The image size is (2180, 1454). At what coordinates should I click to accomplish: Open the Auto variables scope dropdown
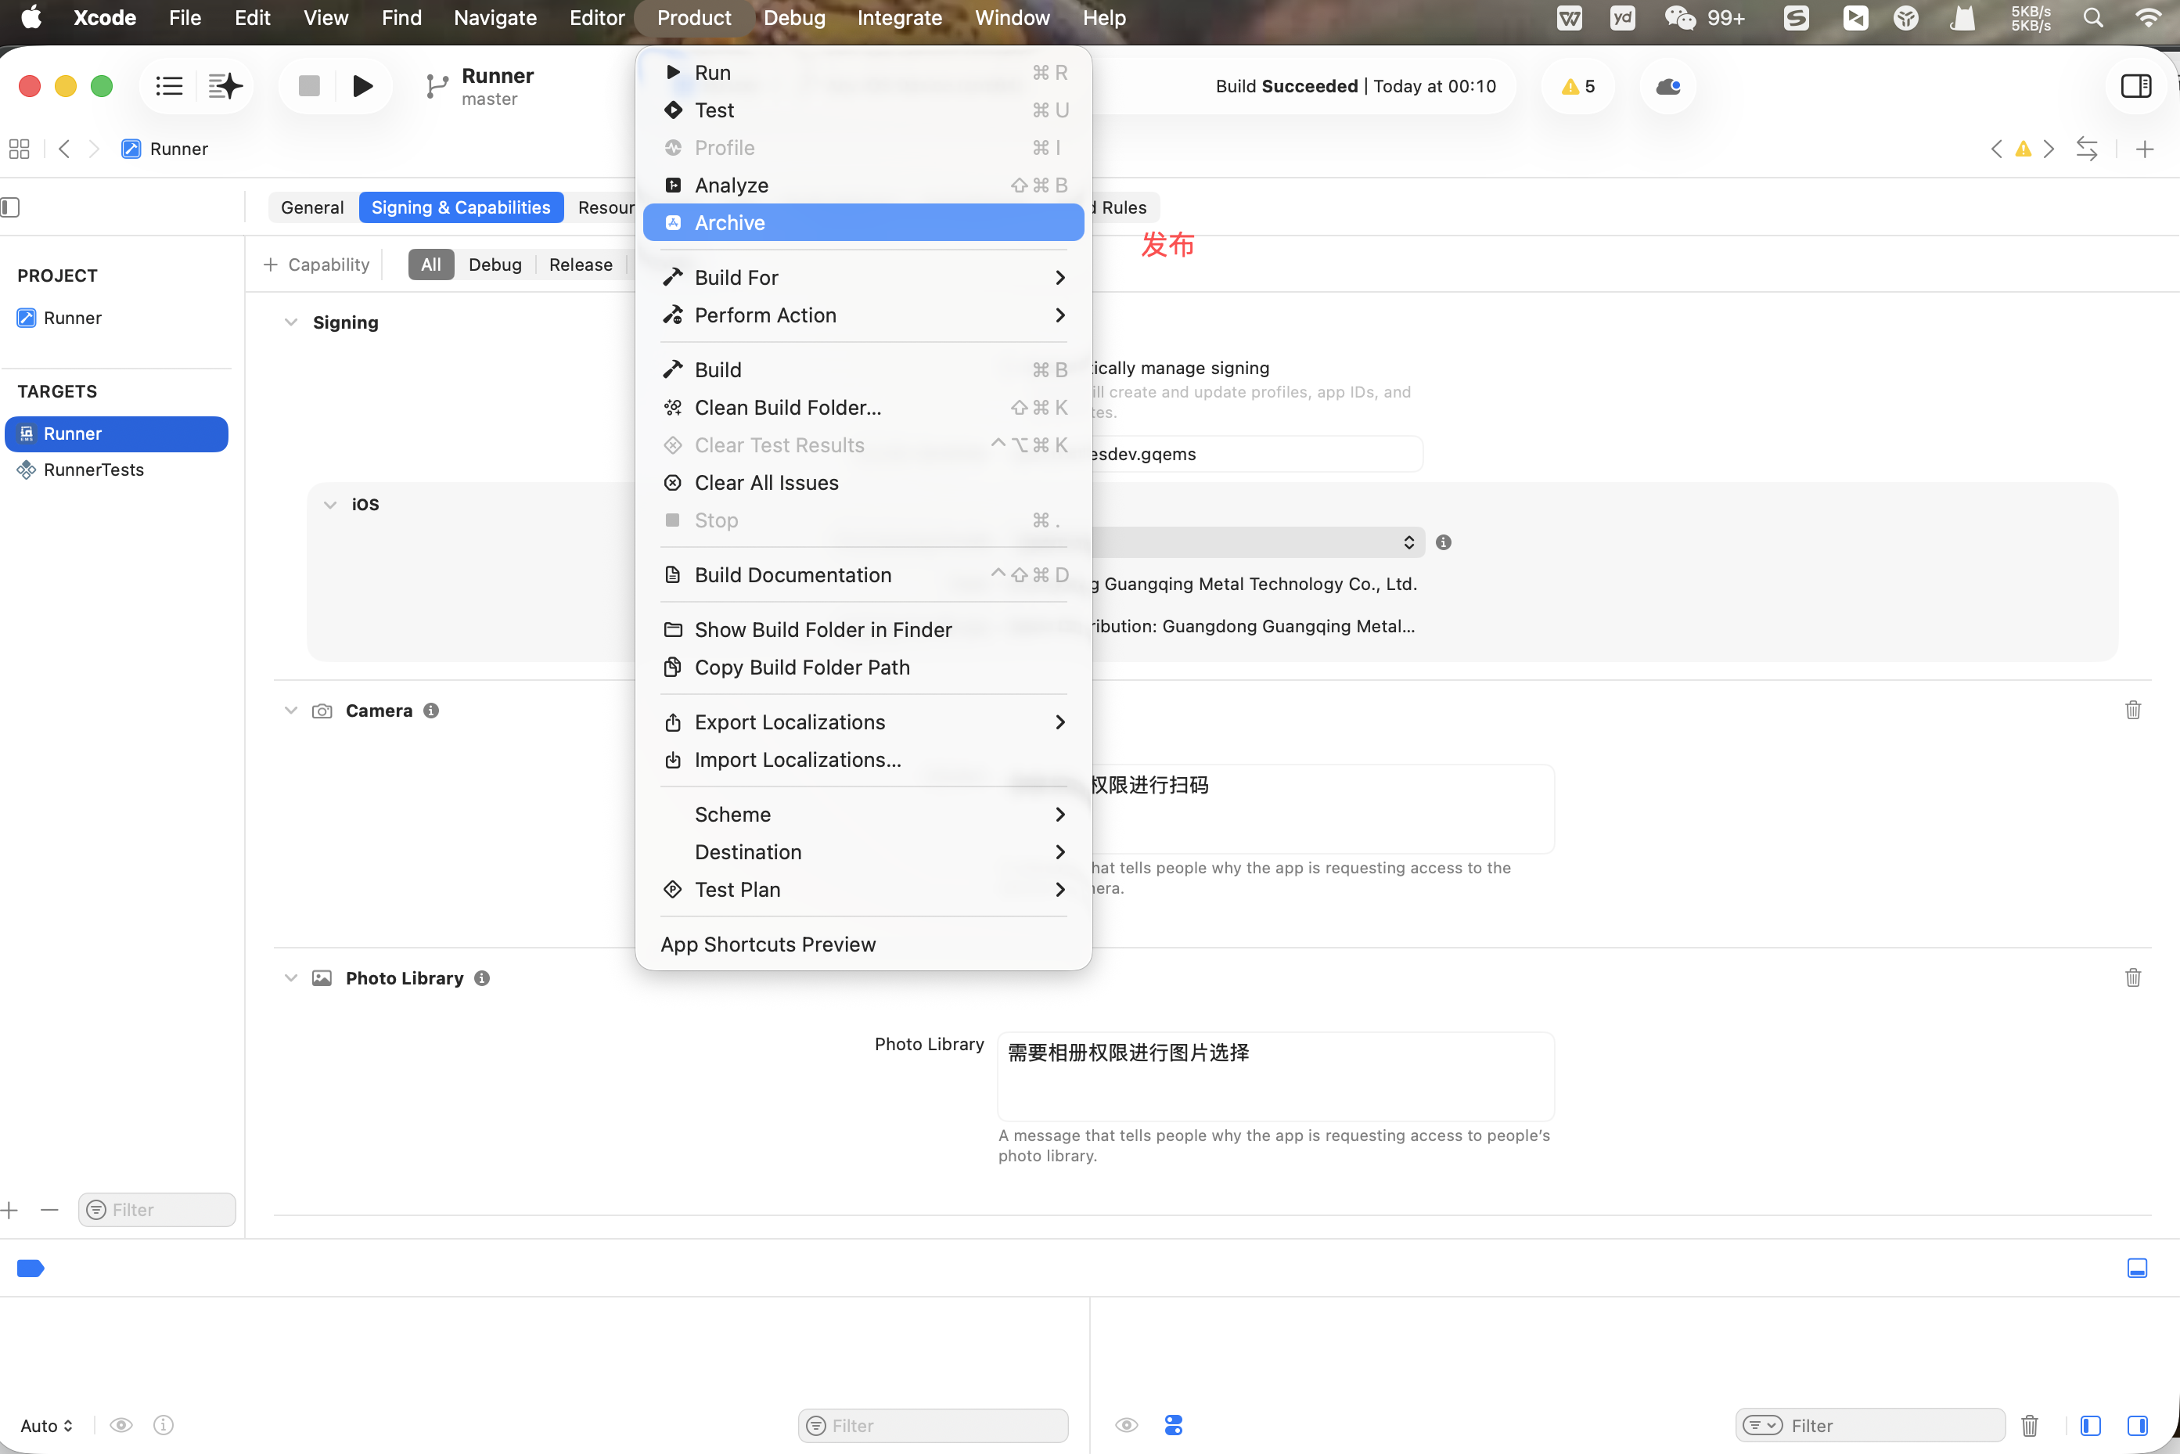(x=46, y=1425)
